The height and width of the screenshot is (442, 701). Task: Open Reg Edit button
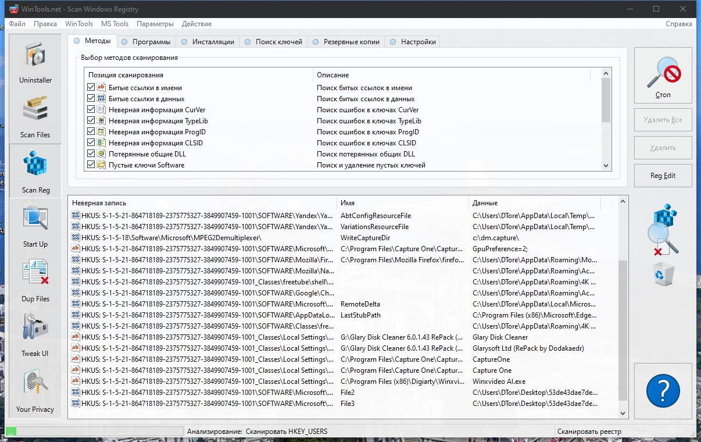click(663, 176)
